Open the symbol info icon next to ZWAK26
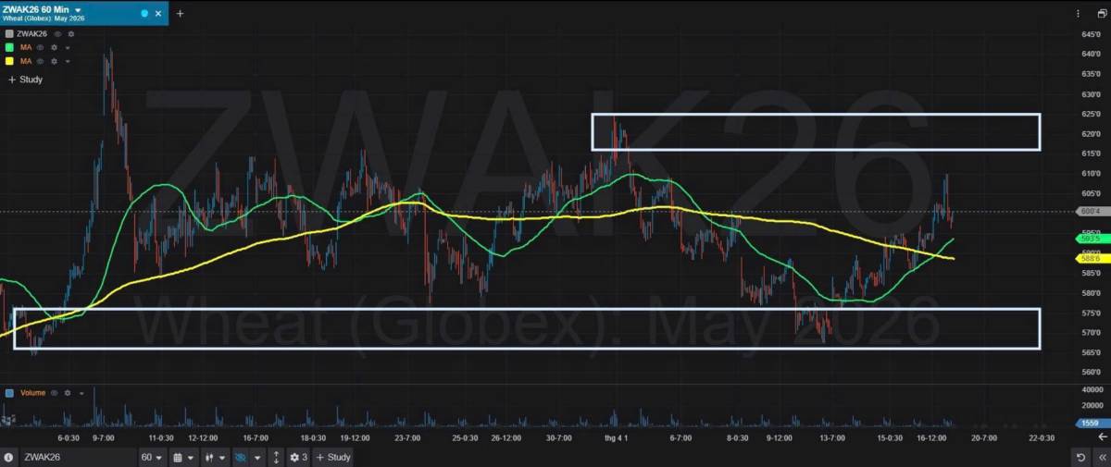 (8, 457)
